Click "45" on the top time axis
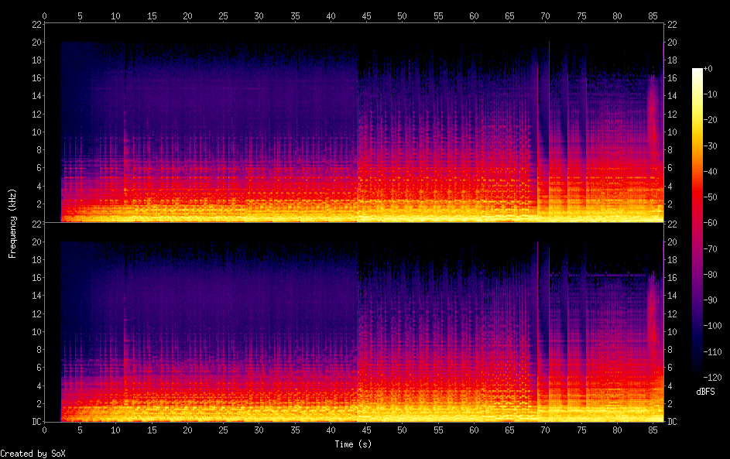 coord(366,15)
